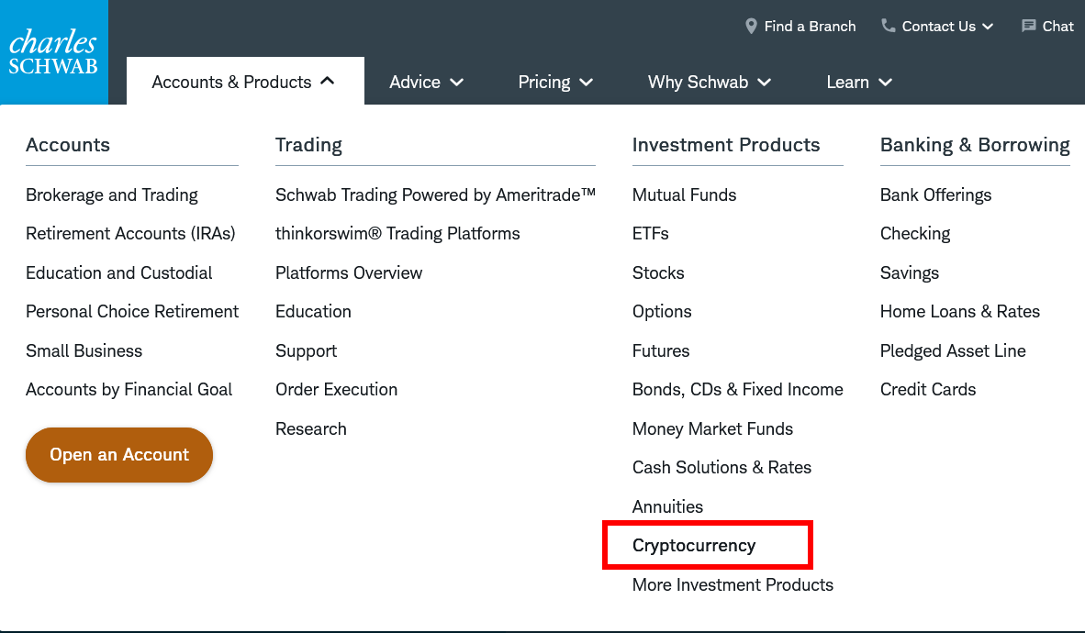Open Bonds, CDs & Fixed Income
The width and height of the screenshot is (1085, 633).
[737, 390]
